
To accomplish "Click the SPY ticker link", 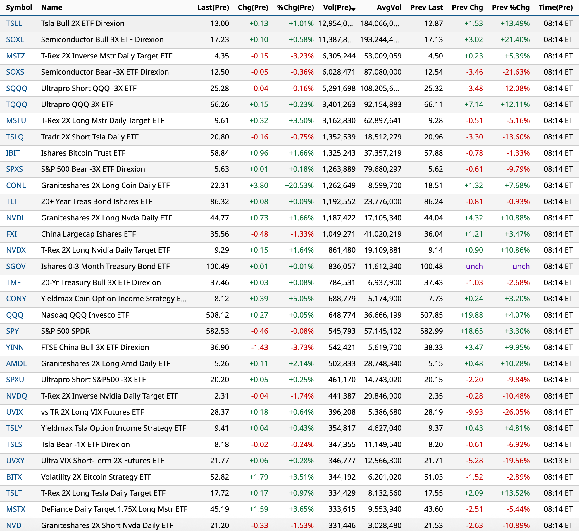I will pyautogui.click(x=13, y=331).
